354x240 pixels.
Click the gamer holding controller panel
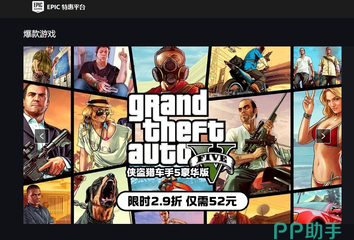pyautogui.click(x=103, y=70)
